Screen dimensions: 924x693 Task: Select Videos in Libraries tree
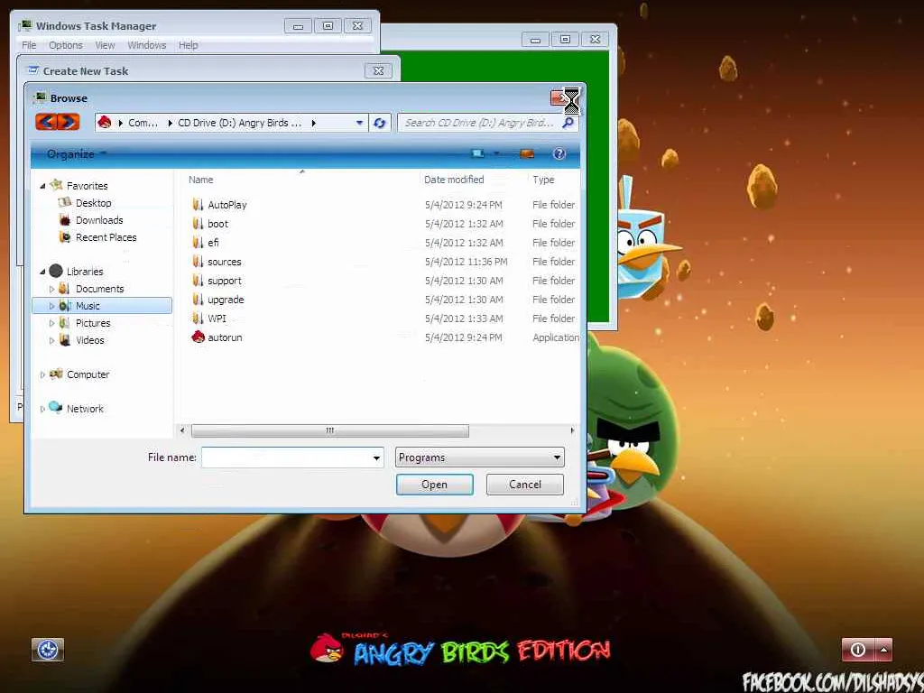(x=89, y=340)
